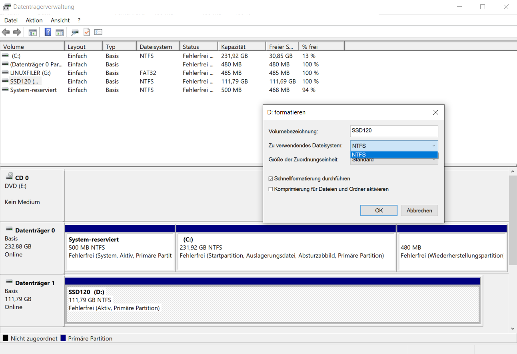
Task: Click the DVD (E:) drive label
Action: tap(16, 186)
